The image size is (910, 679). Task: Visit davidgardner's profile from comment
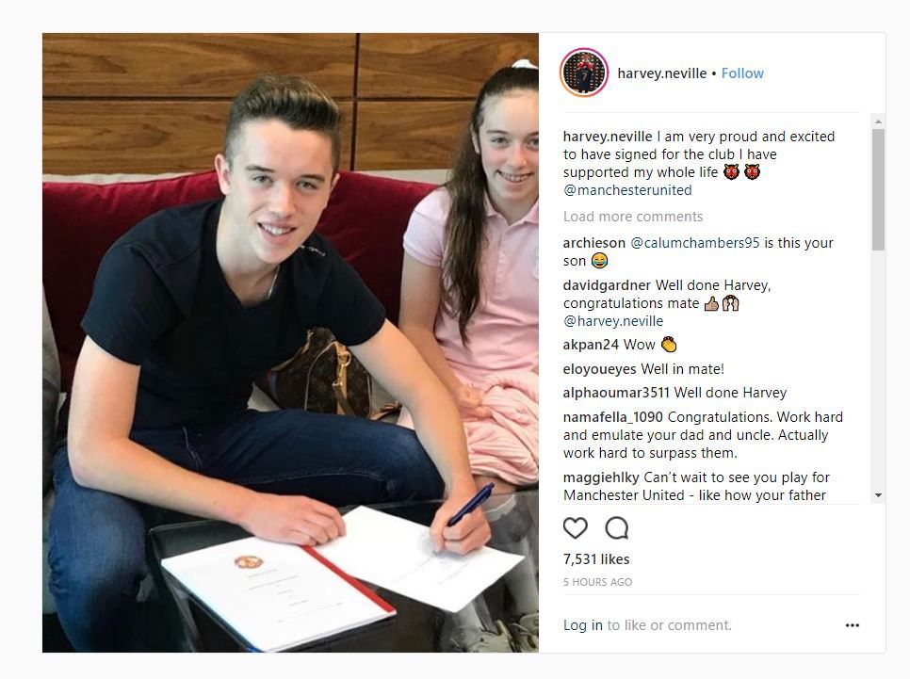(607, 285)
